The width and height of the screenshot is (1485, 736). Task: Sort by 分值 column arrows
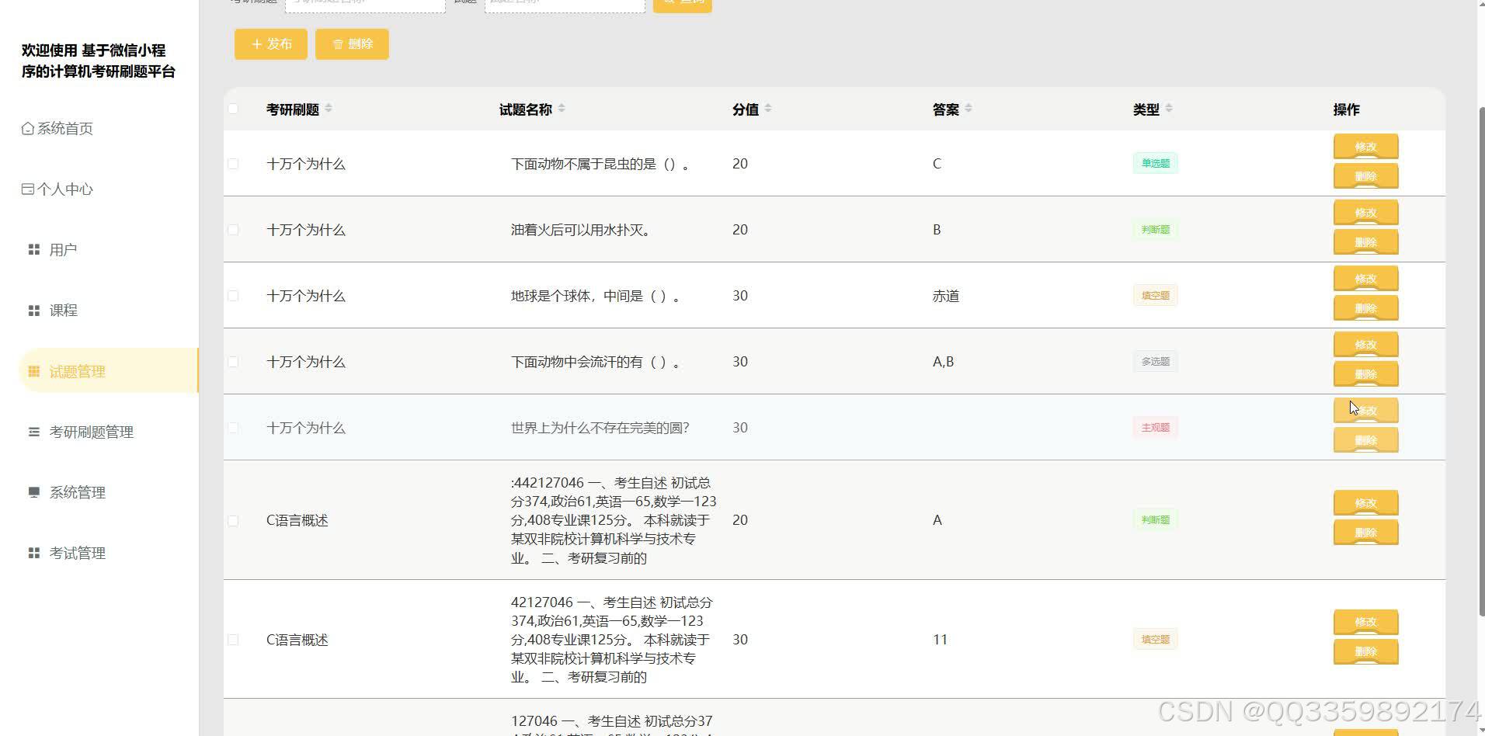coord(768,108)
